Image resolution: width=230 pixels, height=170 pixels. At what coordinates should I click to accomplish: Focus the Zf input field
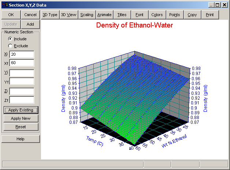22,100
